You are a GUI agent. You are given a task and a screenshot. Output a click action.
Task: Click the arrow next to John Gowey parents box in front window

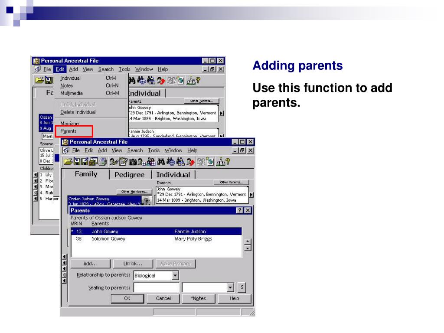click(251, 195)
